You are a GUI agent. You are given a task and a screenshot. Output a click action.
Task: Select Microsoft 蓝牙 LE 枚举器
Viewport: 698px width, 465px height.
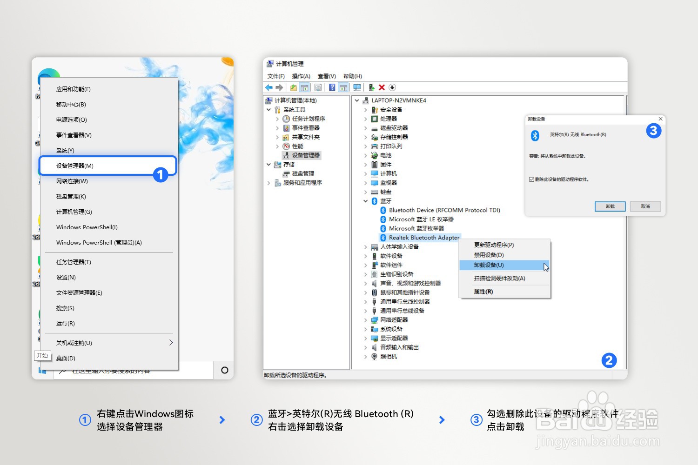[417, 219]
